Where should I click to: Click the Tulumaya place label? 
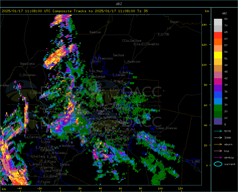(99, 76)
